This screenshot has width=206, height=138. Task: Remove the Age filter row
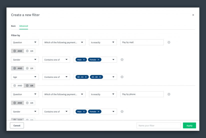pyautogui.click(x=122, y=77)
